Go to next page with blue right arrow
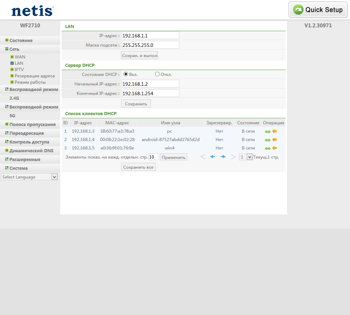 click(x=223, y=157)
